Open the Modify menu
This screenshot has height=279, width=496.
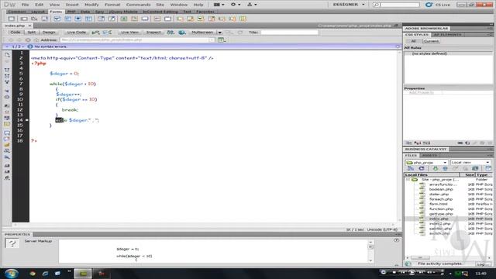(x=91, y=5)
